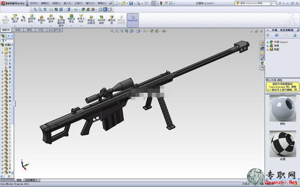Click Reference Geometry (参考几何体) icon
Screen dimensions: 300x187
(x=81, y=19)
